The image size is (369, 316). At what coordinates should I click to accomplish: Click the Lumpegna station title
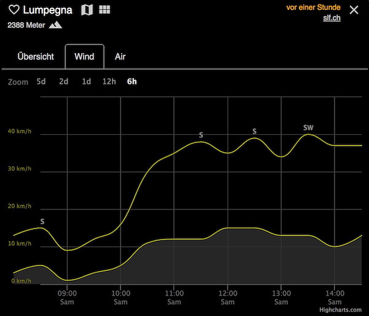point(47,10)
